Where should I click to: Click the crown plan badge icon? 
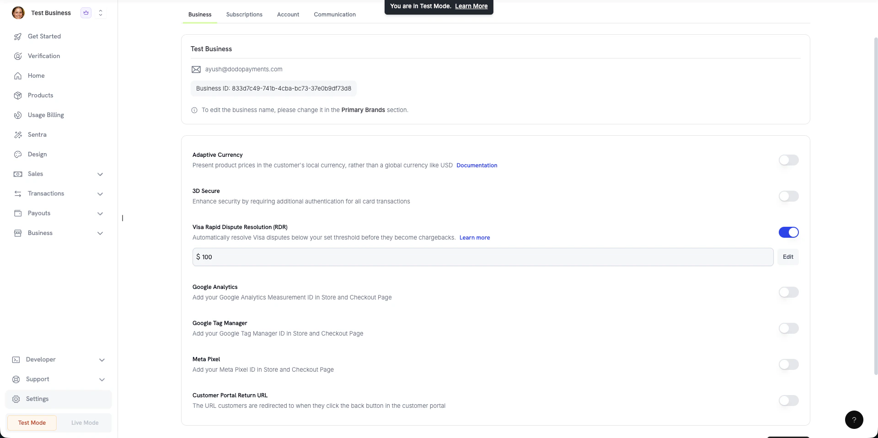click(86, 13)
